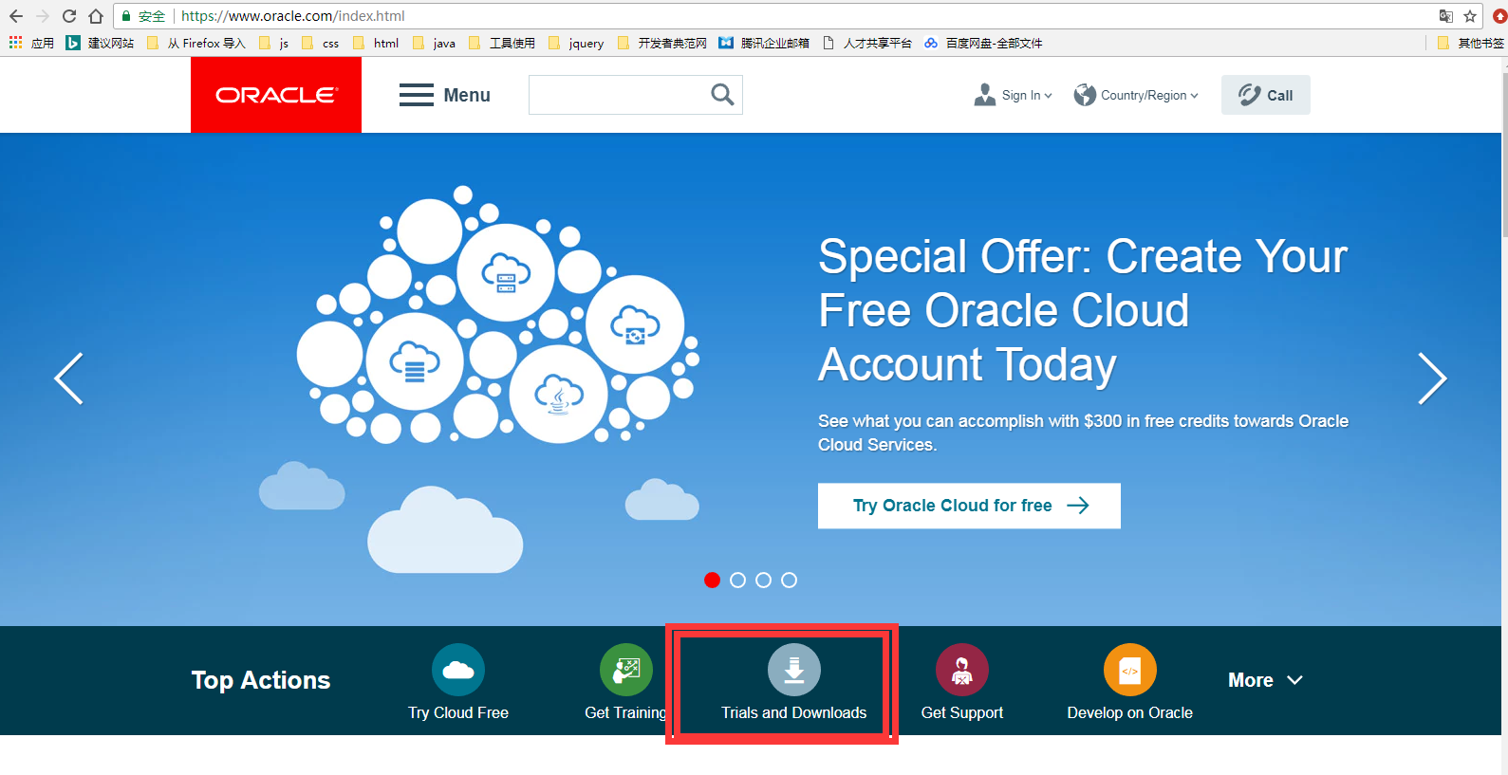Expand the More top actions
This screenshot has width=1508, height=775.
tap(1265, 680)
